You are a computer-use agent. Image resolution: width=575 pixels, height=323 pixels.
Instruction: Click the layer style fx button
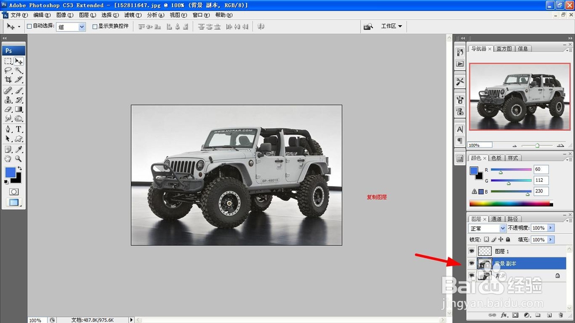[x=504, y=315]
